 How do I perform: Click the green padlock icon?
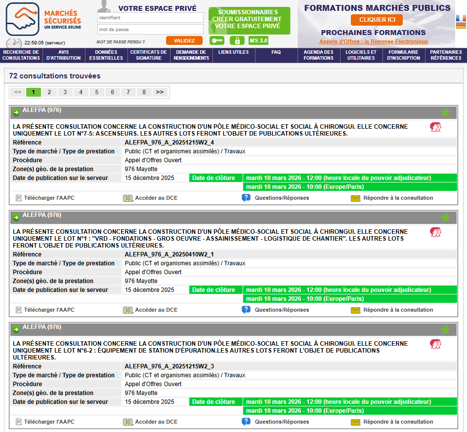coord(237,40)
